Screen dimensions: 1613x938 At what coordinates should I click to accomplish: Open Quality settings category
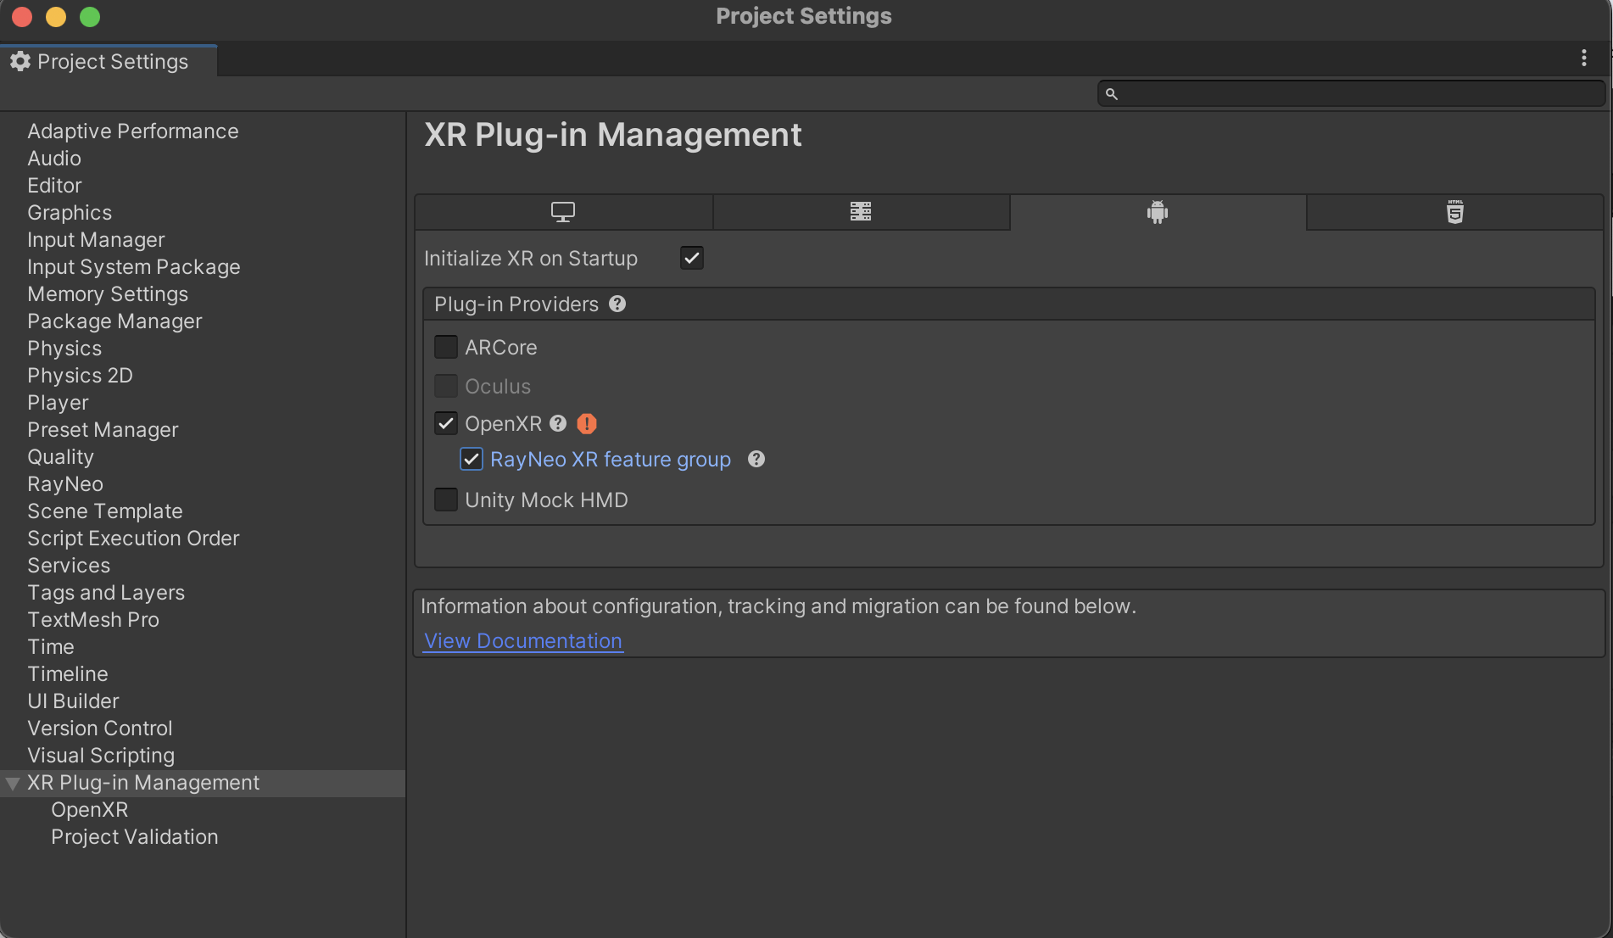coord(60,457)
